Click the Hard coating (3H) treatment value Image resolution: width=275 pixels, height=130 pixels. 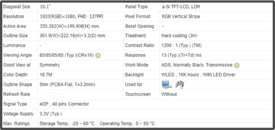coord(179,36)
